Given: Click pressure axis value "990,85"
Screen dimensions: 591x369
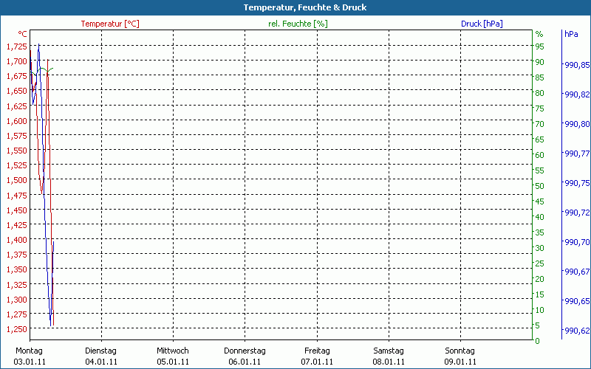Looking at the screenshot, I should point(577,65).
